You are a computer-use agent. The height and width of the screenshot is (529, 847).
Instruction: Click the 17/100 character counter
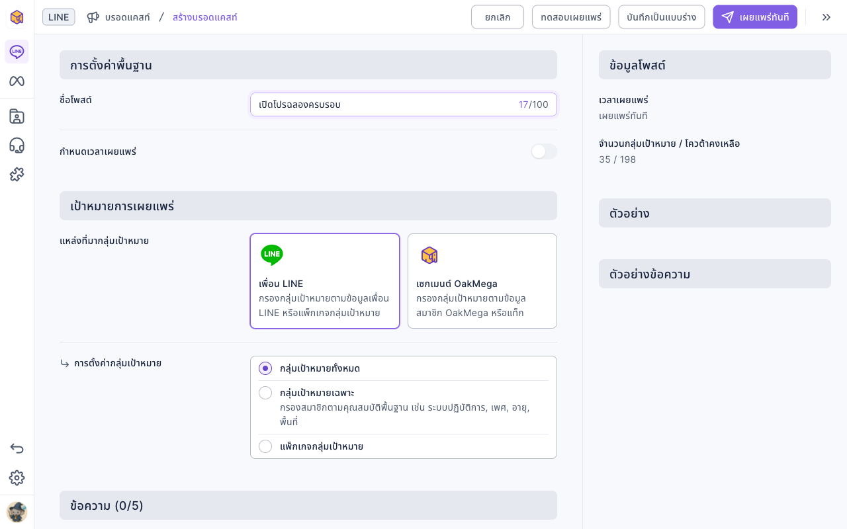click(x=533, y=104)
